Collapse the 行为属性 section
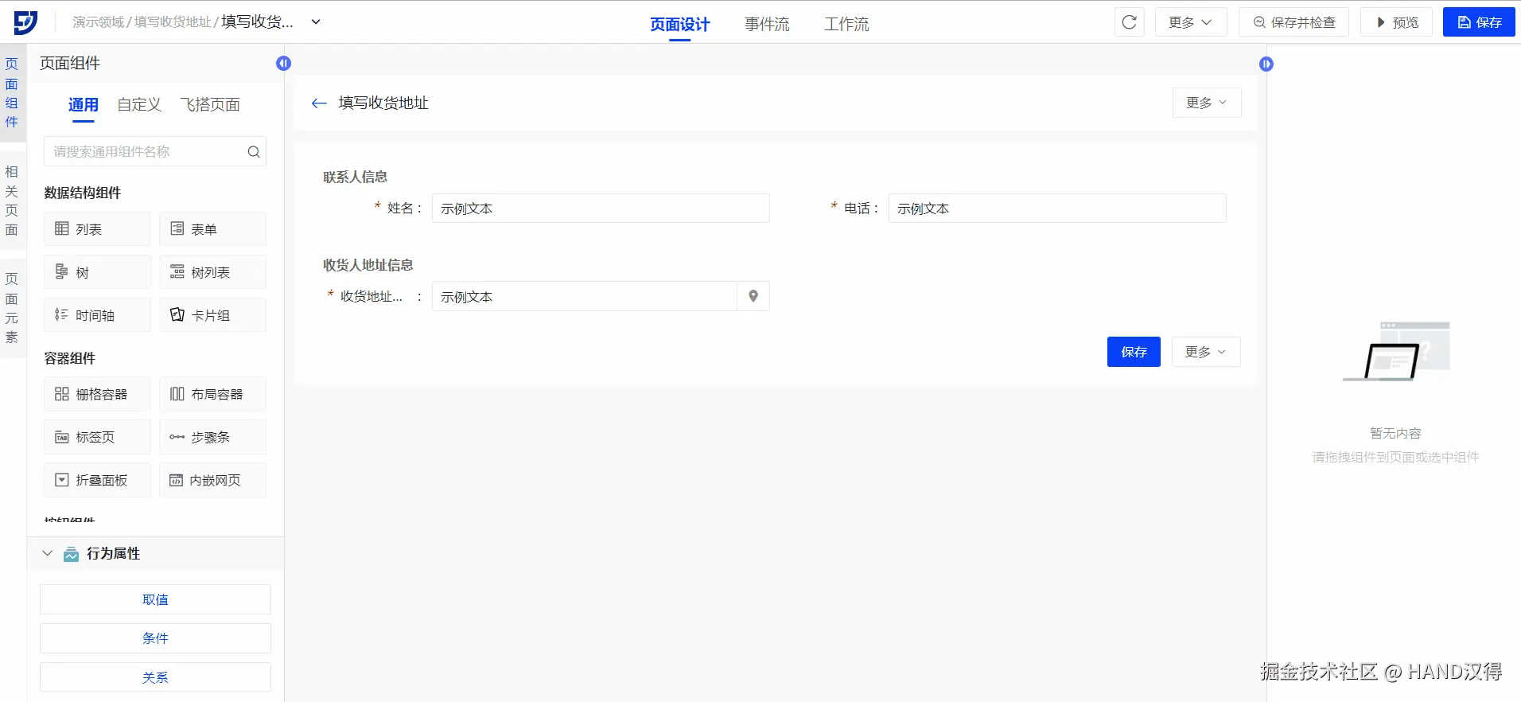 coord(47,553)
